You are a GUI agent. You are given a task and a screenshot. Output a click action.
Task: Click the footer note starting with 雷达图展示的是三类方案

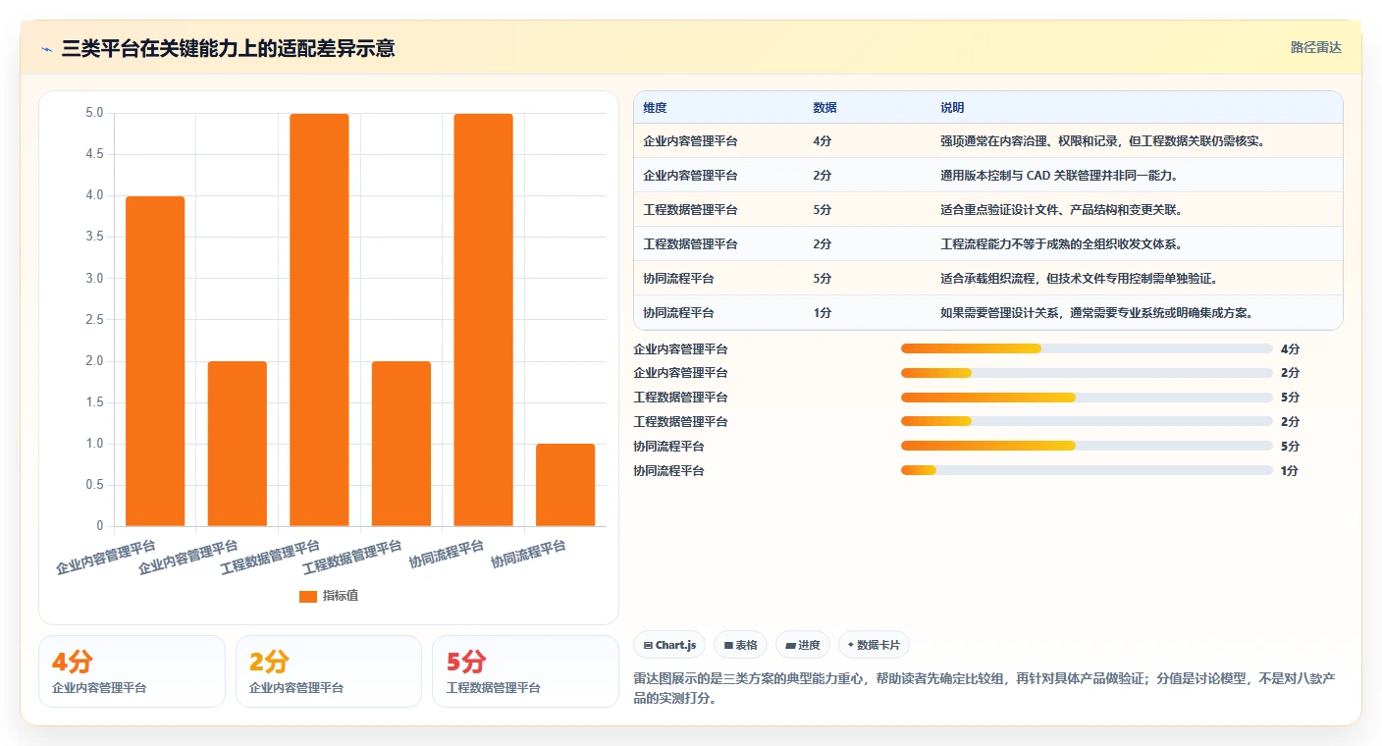tap(985, 689)
